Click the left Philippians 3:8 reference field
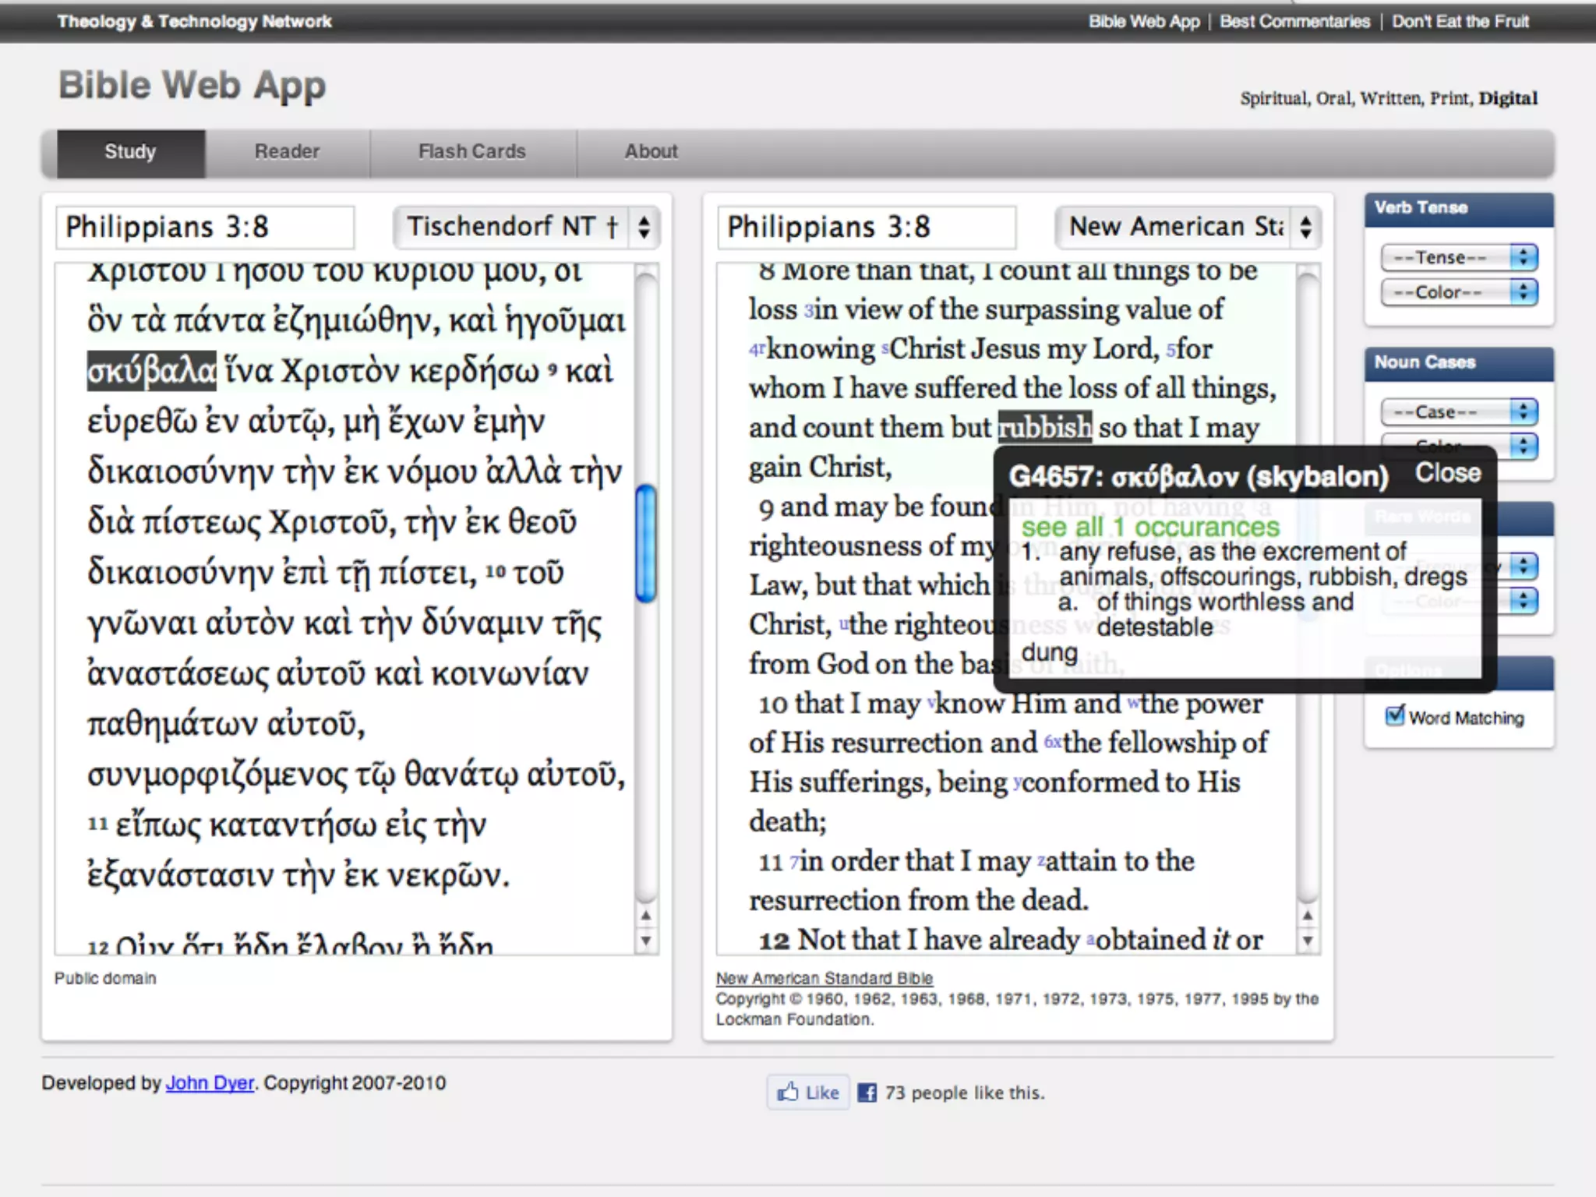Viewport: 1596px width, 1197px height. click(x=205, y=228)
